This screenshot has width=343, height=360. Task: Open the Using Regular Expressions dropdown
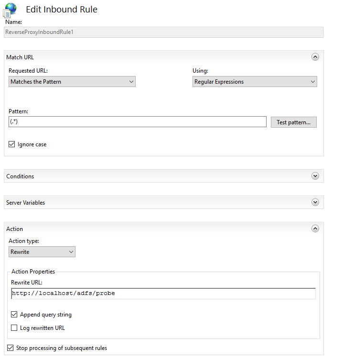pos(255,82)
